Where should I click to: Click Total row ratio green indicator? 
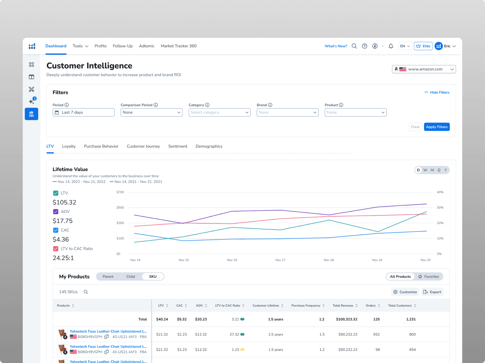click(242, 319)
